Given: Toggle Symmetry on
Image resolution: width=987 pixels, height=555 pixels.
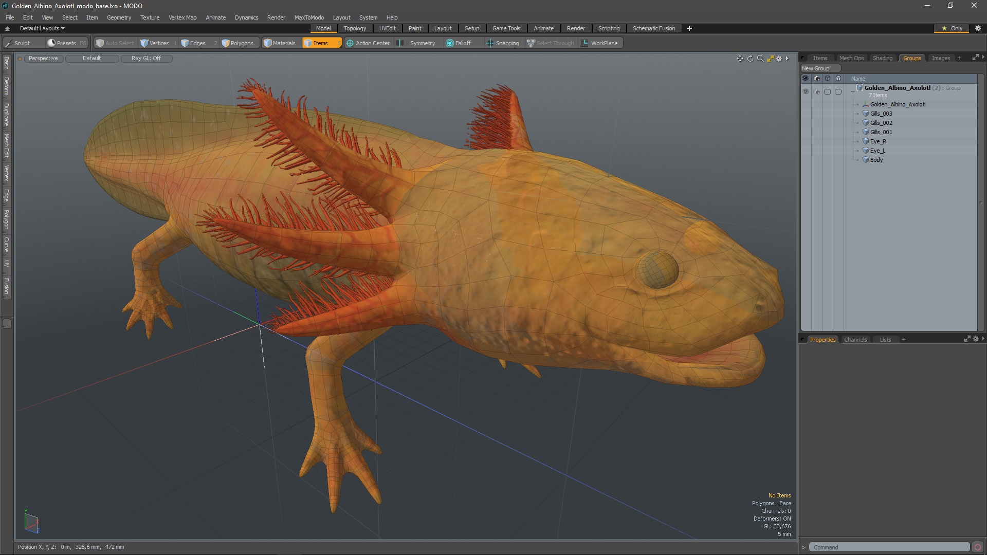Looking at the screenshot, I should coord(417,43).
